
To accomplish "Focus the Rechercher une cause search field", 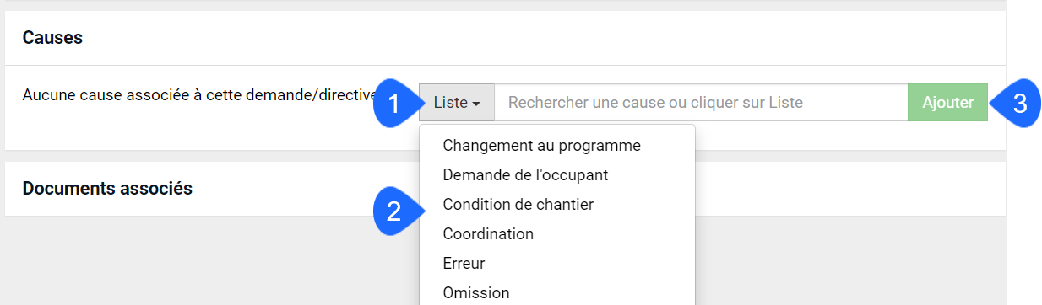I will click(701, 103).
